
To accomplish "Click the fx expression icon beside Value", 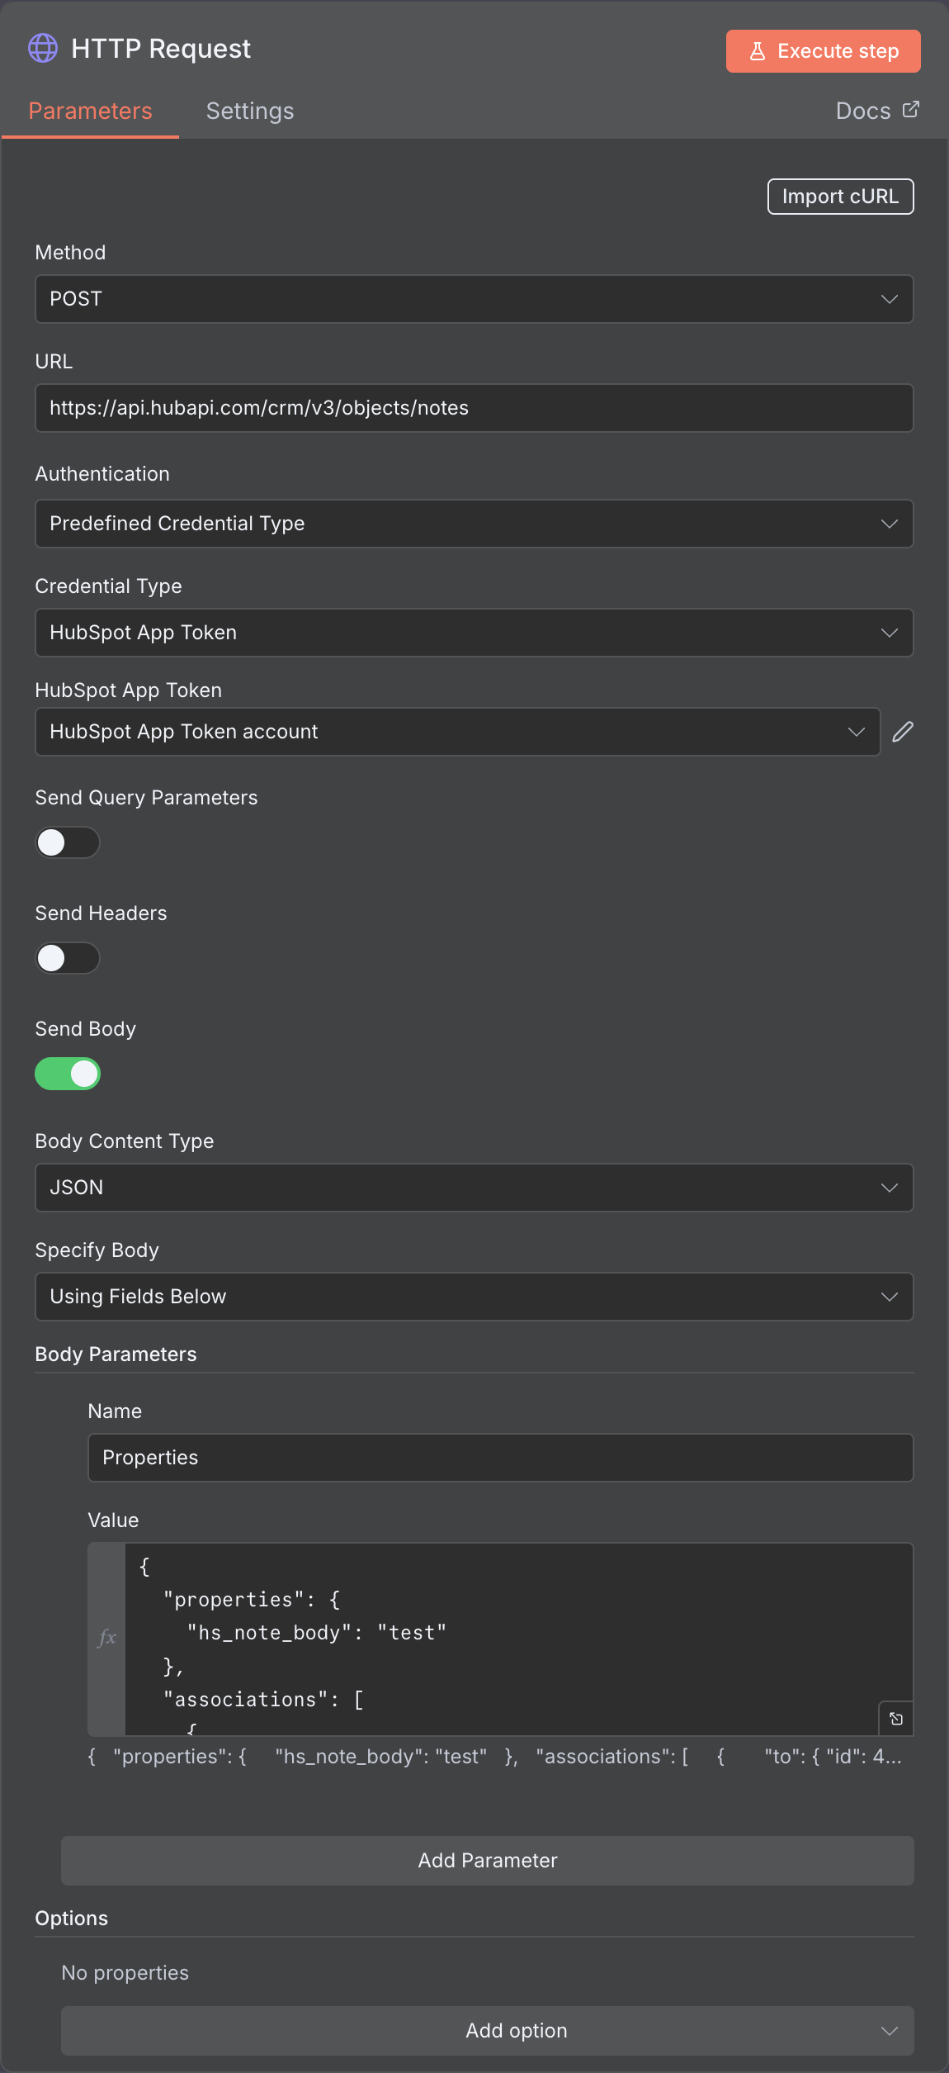I will pos(107,1638).
